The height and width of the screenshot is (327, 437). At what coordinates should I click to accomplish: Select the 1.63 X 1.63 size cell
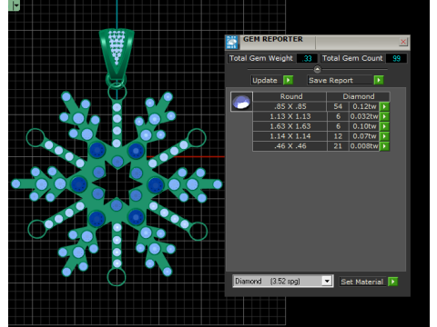(x=290, y=126)
